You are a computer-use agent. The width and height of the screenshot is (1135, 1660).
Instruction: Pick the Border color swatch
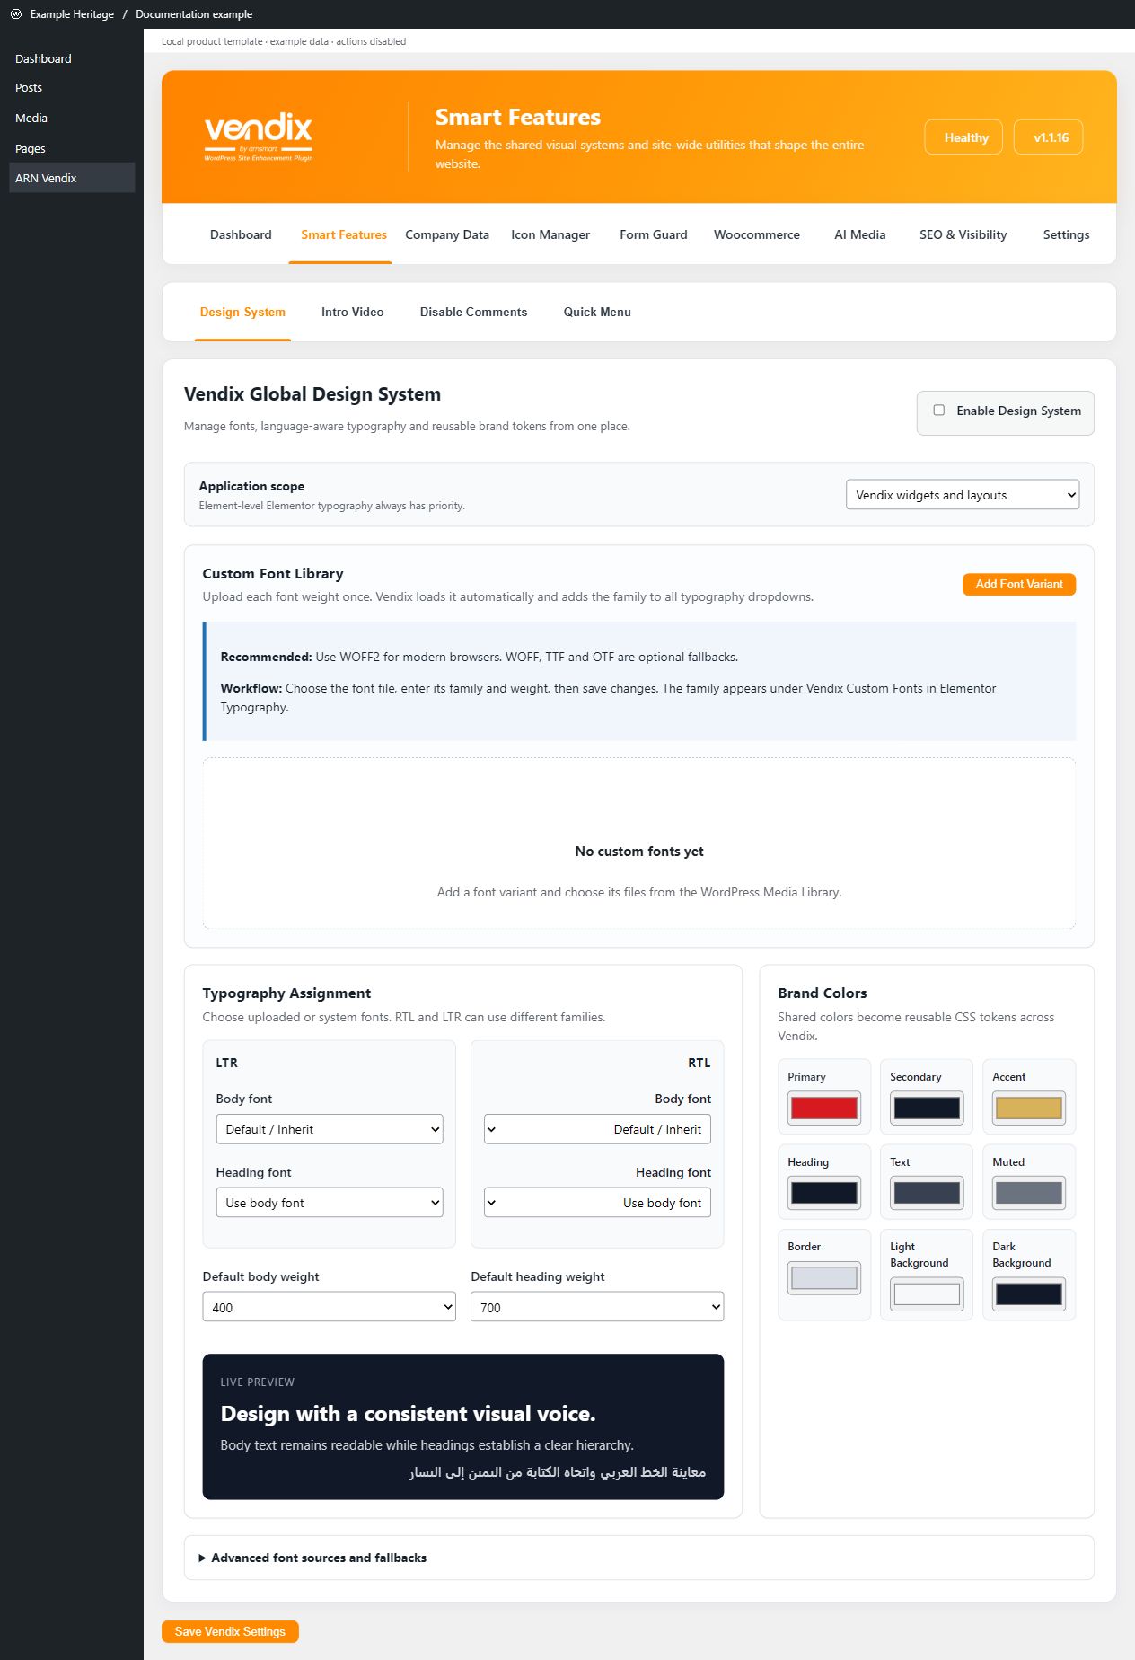pyautogui.click(x=824, y=1277)
